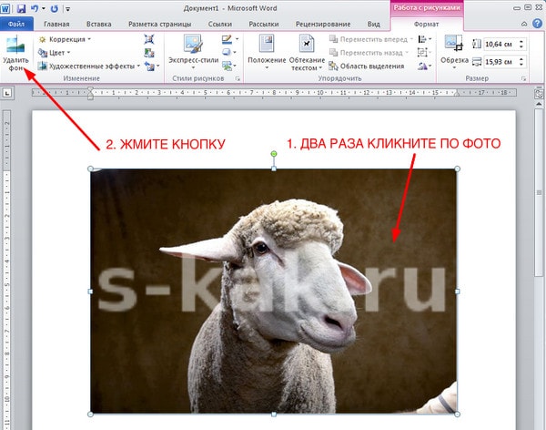Click the Picture Layout icon
This screenshot has height=430, width=546.
pos(227,66)
